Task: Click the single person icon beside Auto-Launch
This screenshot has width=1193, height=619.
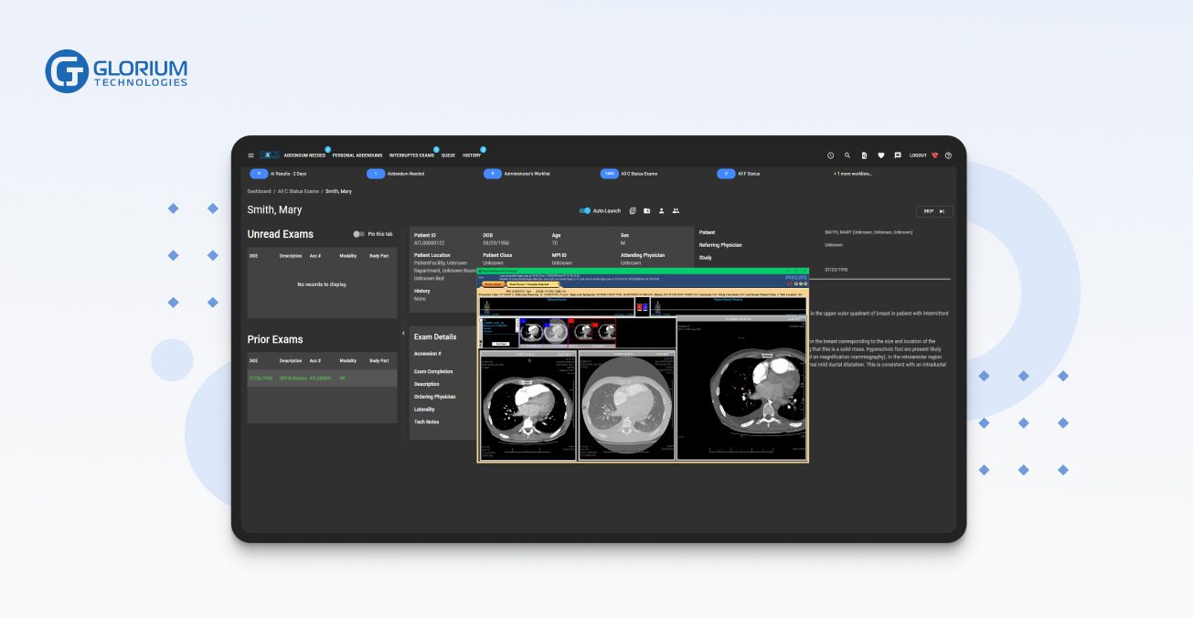Action: click(661, 211)
